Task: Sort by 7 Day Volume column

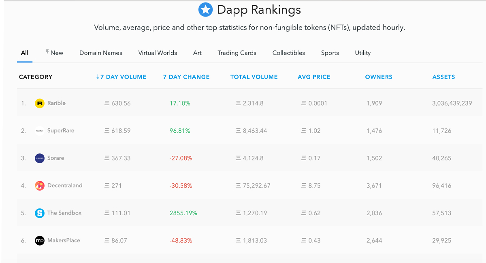Action: [121, 77]
